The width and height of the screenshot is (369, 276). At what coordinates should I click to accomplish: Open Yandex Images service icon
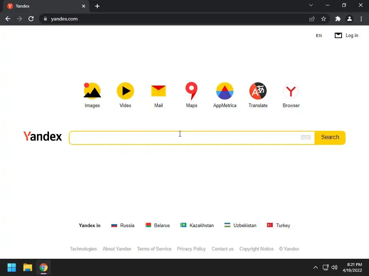pyautogui.click(x=92, y=91)
